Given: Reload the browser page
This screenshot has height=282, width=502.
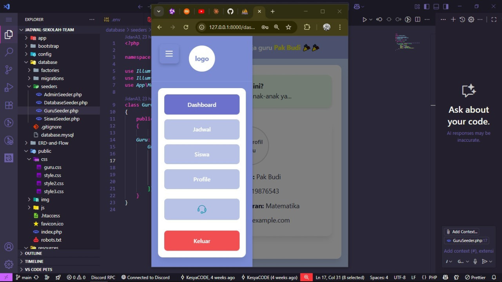Looking at the screenshot, I should point(186,27).
